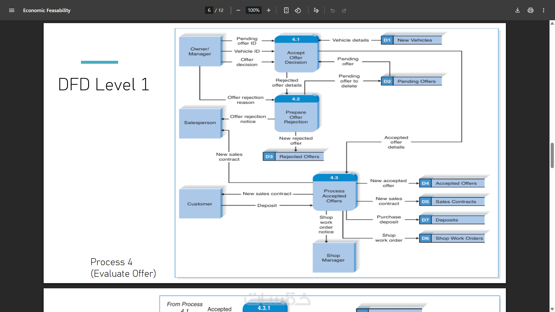Rotate the document counterclockwise

click(298, 10)
